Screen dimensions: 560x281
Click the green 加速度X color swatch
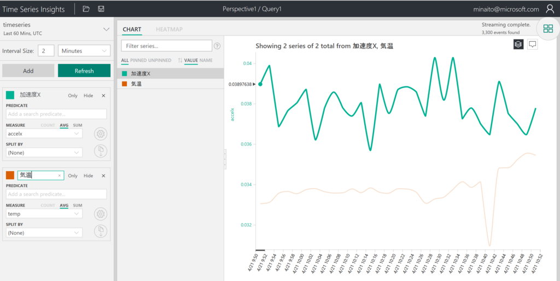[10, 95]
